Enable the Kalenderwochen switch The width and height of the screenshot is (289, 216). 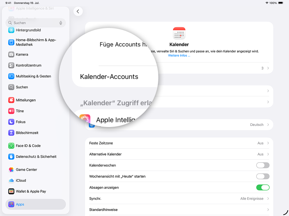tap(262, 165)
